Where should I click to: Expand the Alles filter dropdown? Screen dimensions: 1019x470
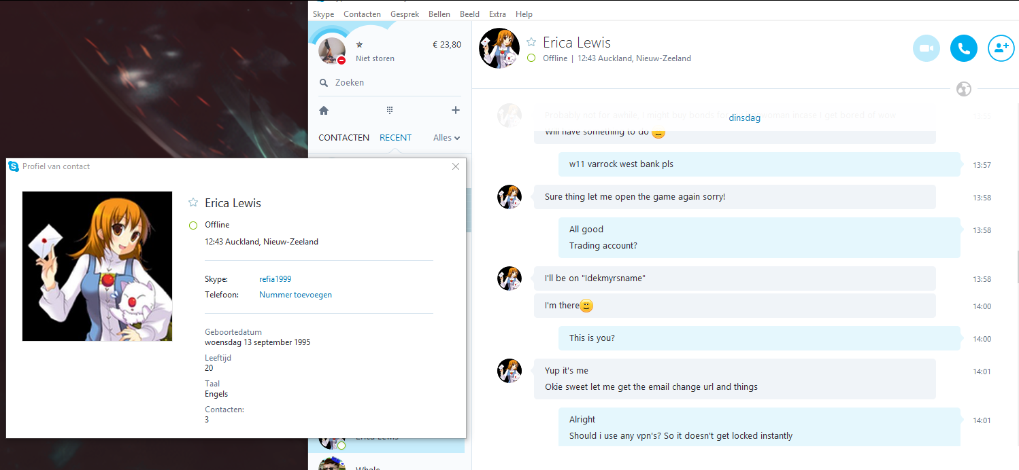446,137
